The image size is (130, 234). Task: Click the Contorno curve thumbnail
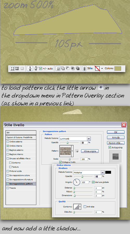click(76, 207)
